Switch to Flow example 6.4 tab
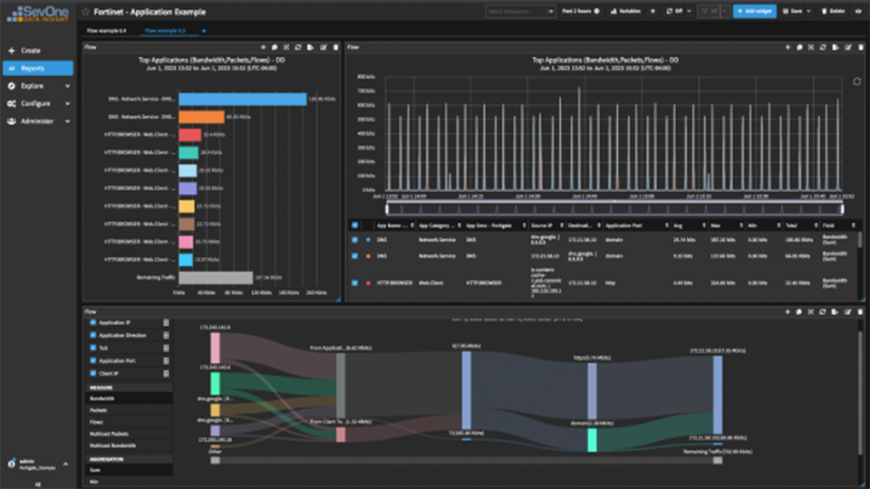870x489 pixels. coord(107,31)
